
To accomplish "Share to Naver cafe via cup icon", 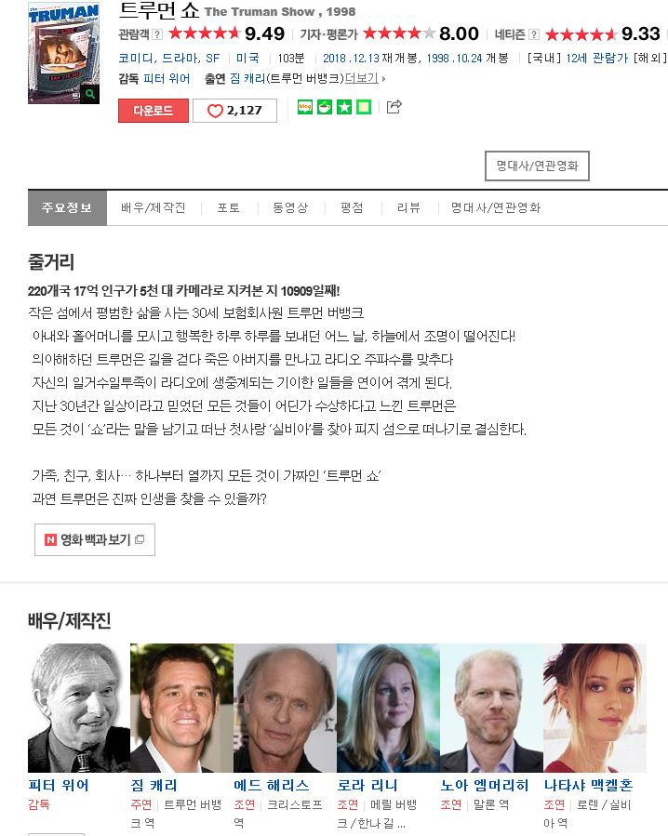I will [325, 107].
